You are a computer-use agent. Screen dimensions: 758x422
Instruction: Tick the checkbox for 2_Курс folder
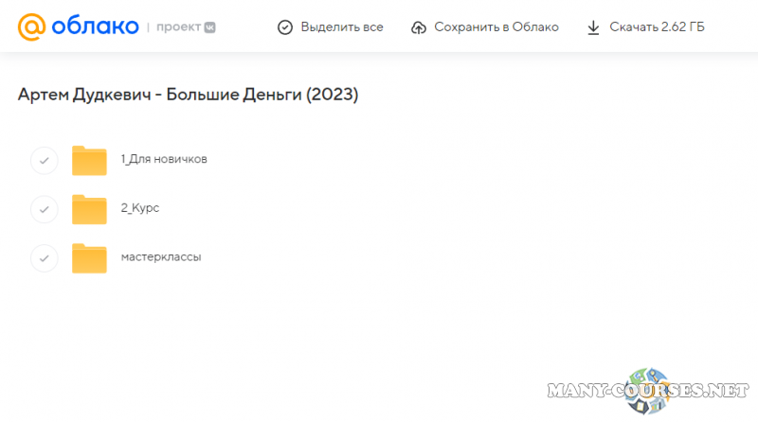pos(45,209)
